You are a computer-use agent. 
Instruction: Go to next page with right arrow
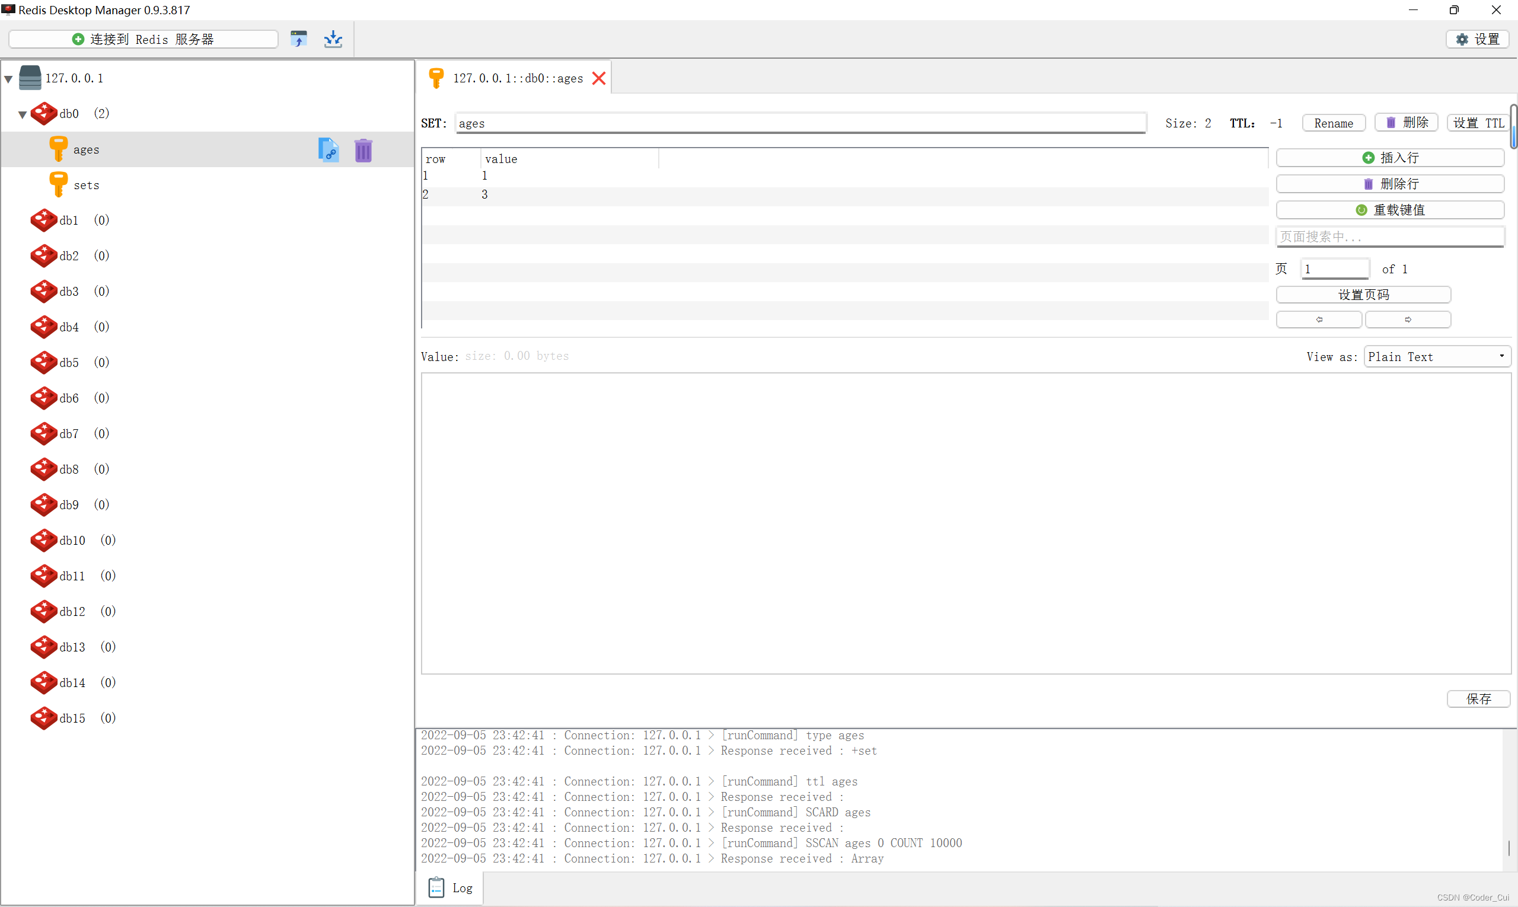(x=1408, y=320)
